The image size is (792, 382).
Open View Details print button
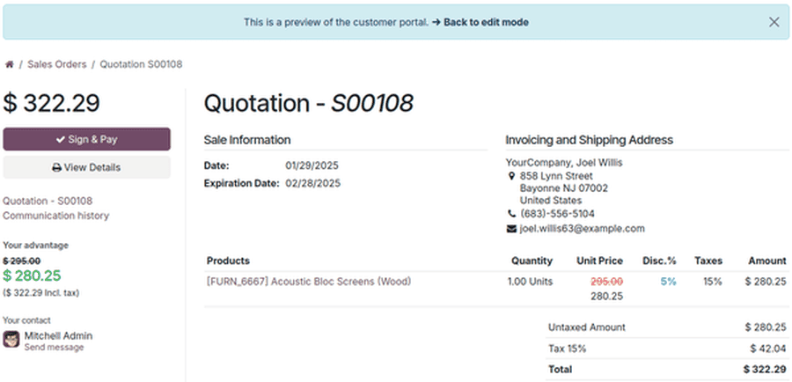87,167
